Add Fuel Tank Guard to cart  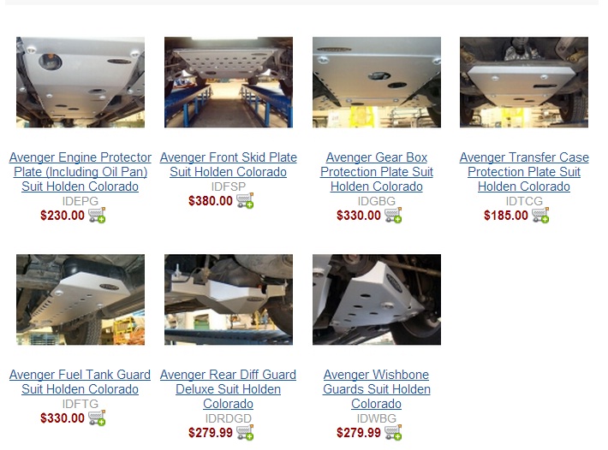click(97, 417)
